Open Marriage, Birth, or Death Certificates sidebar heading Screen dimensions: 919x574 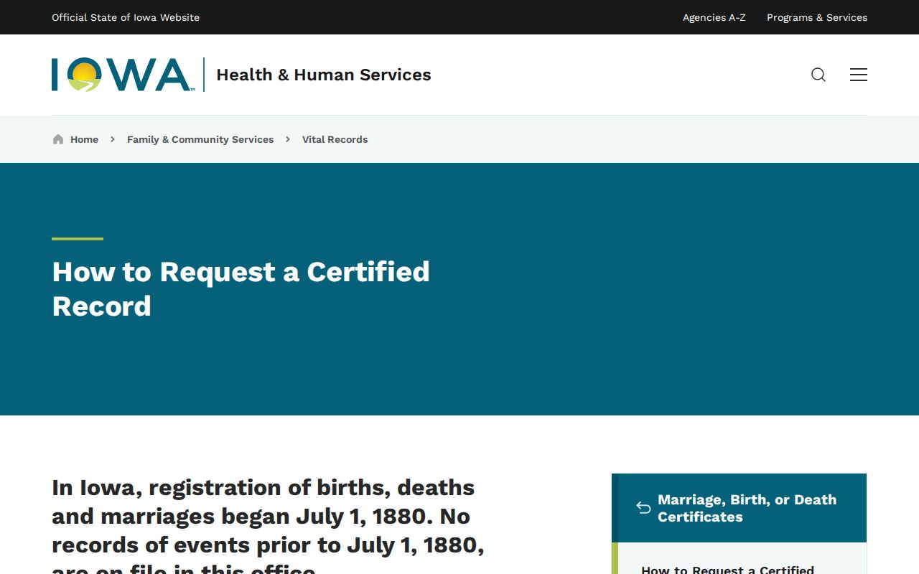[747, 508]
